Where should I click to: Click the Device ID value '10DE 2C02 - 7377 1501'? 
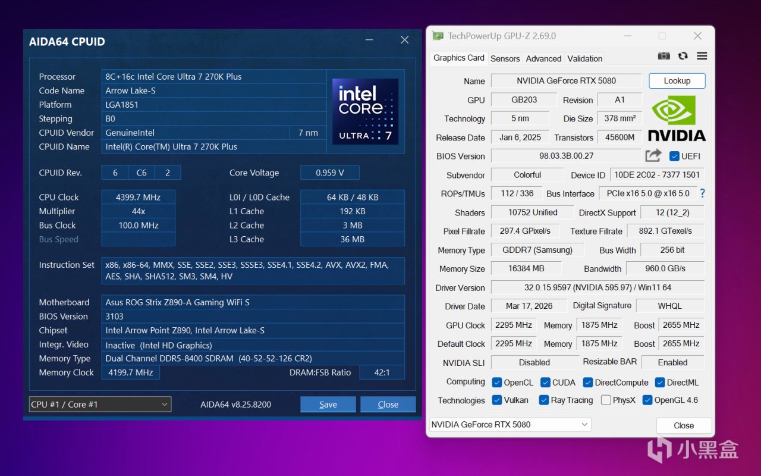click(657, 175)
